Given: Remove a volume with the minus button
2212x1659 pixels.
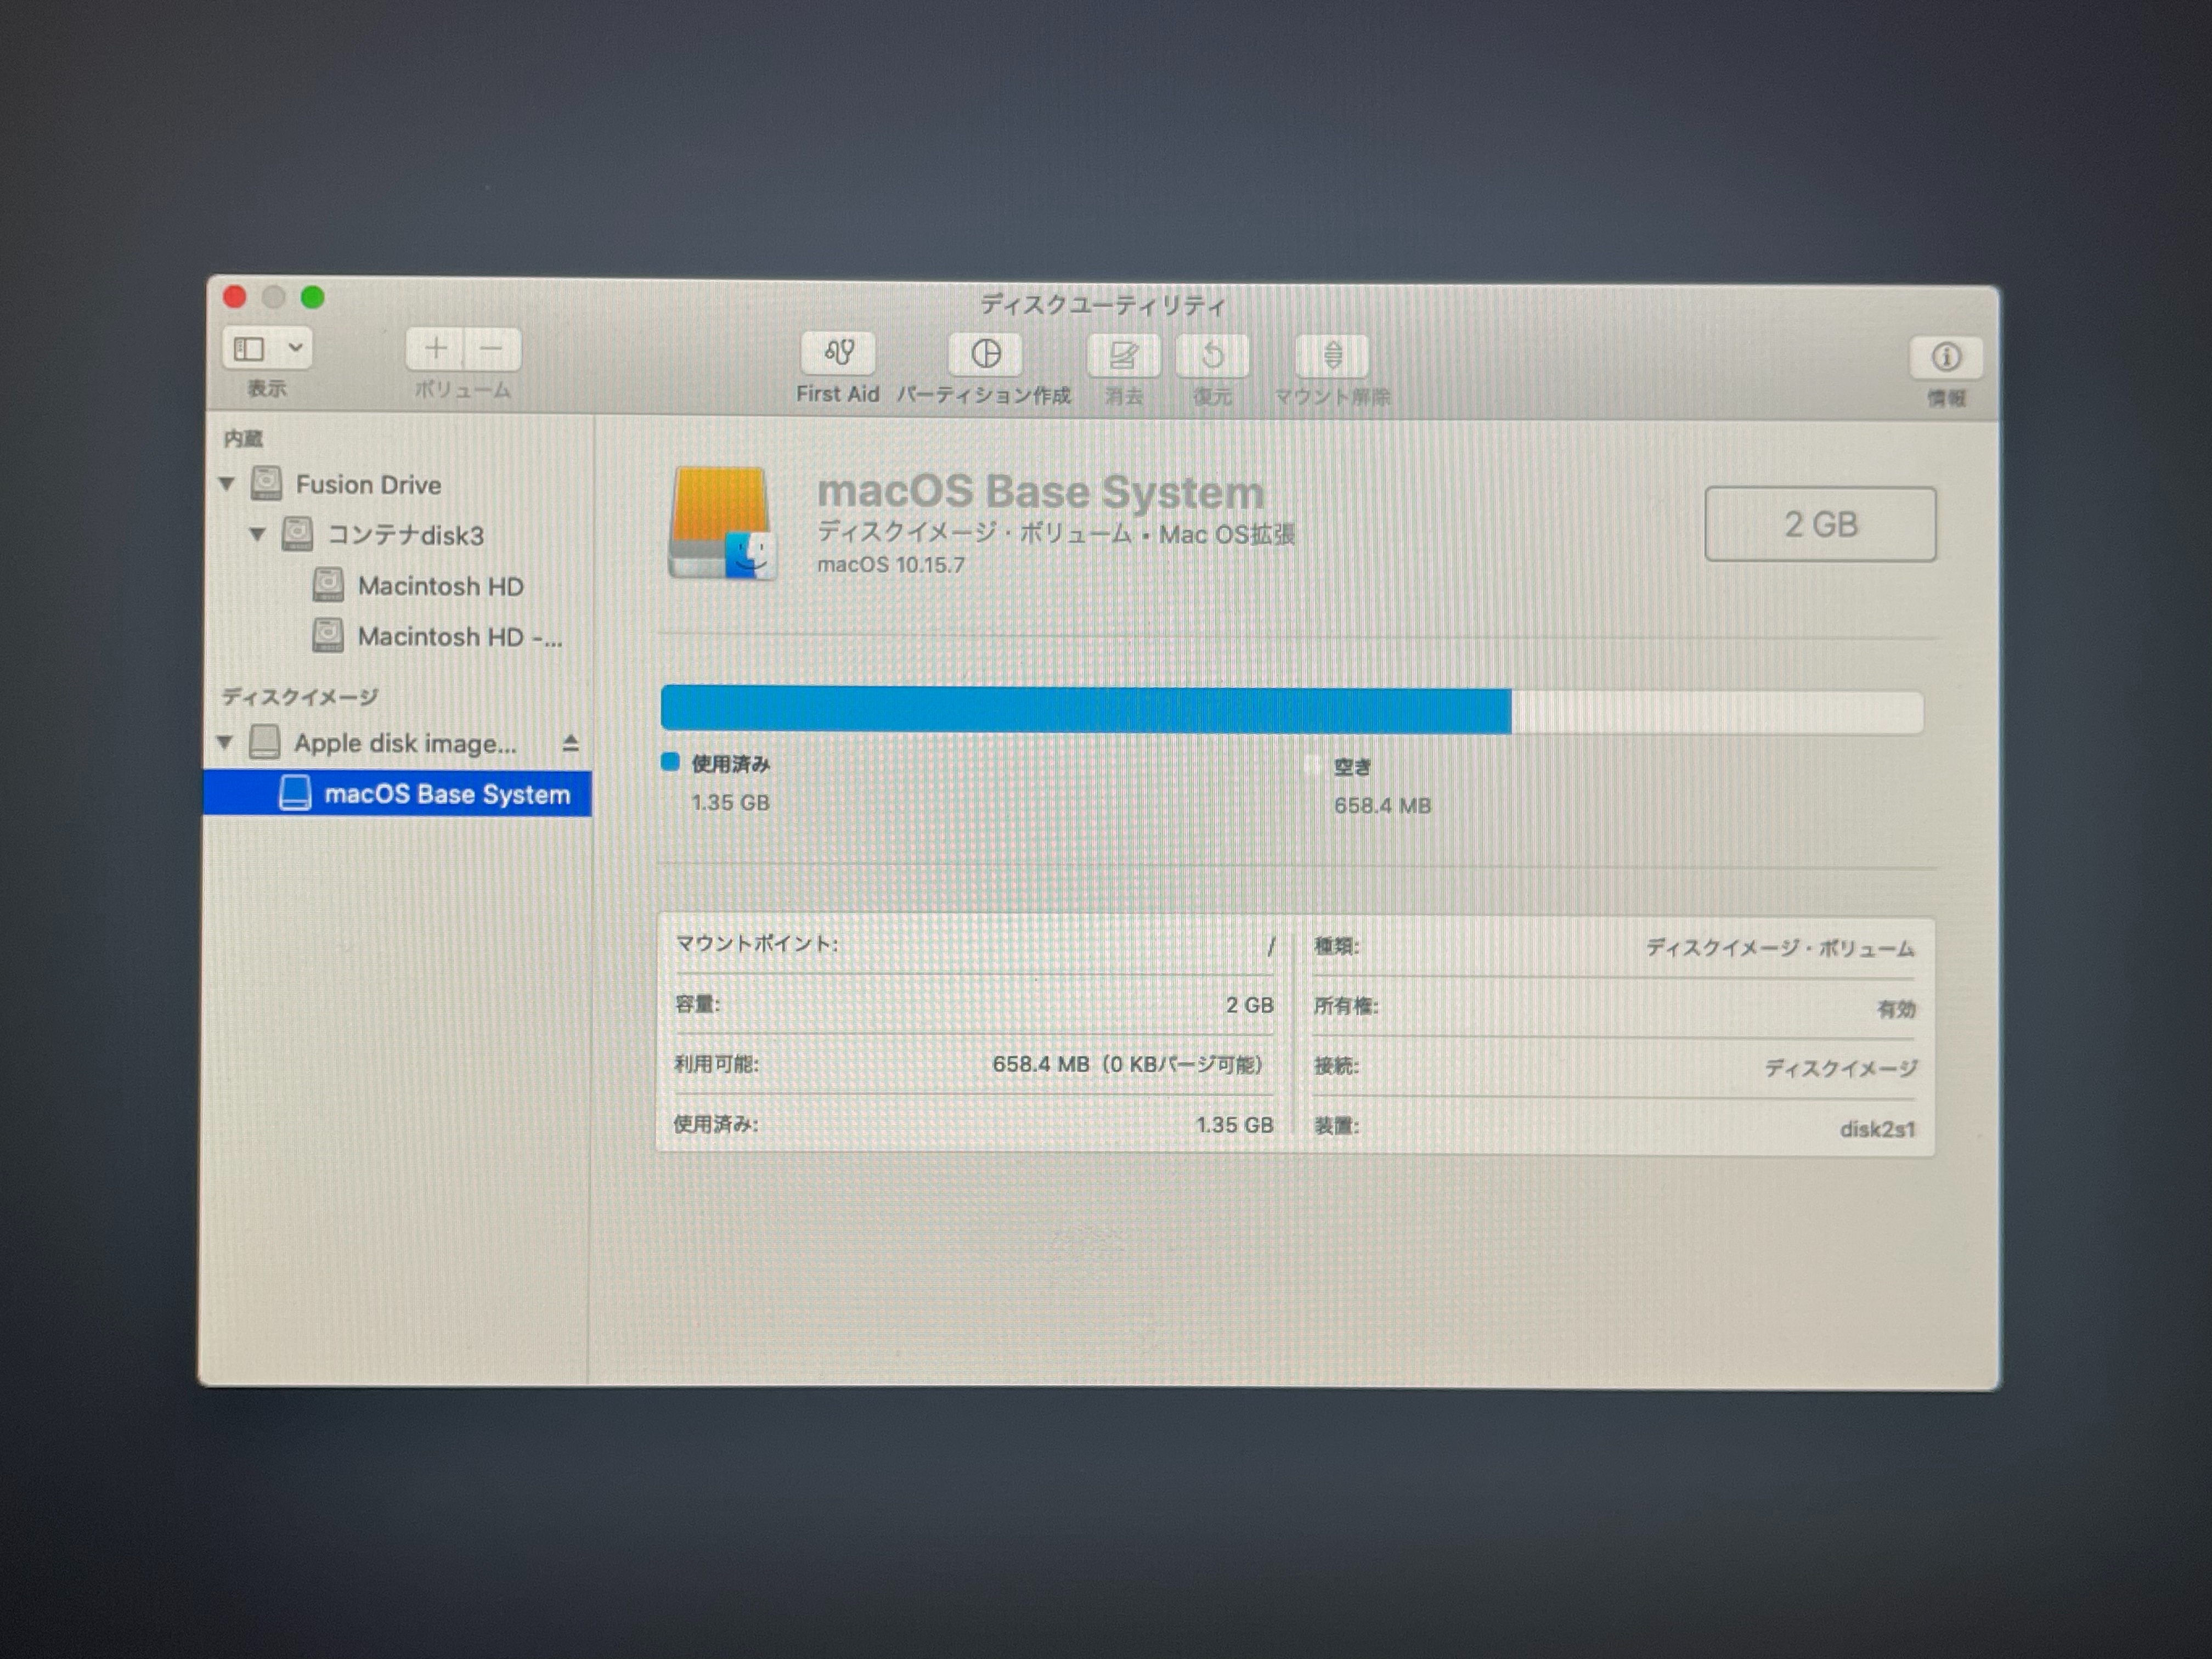Looking at the screenshot, I should 492,349.
